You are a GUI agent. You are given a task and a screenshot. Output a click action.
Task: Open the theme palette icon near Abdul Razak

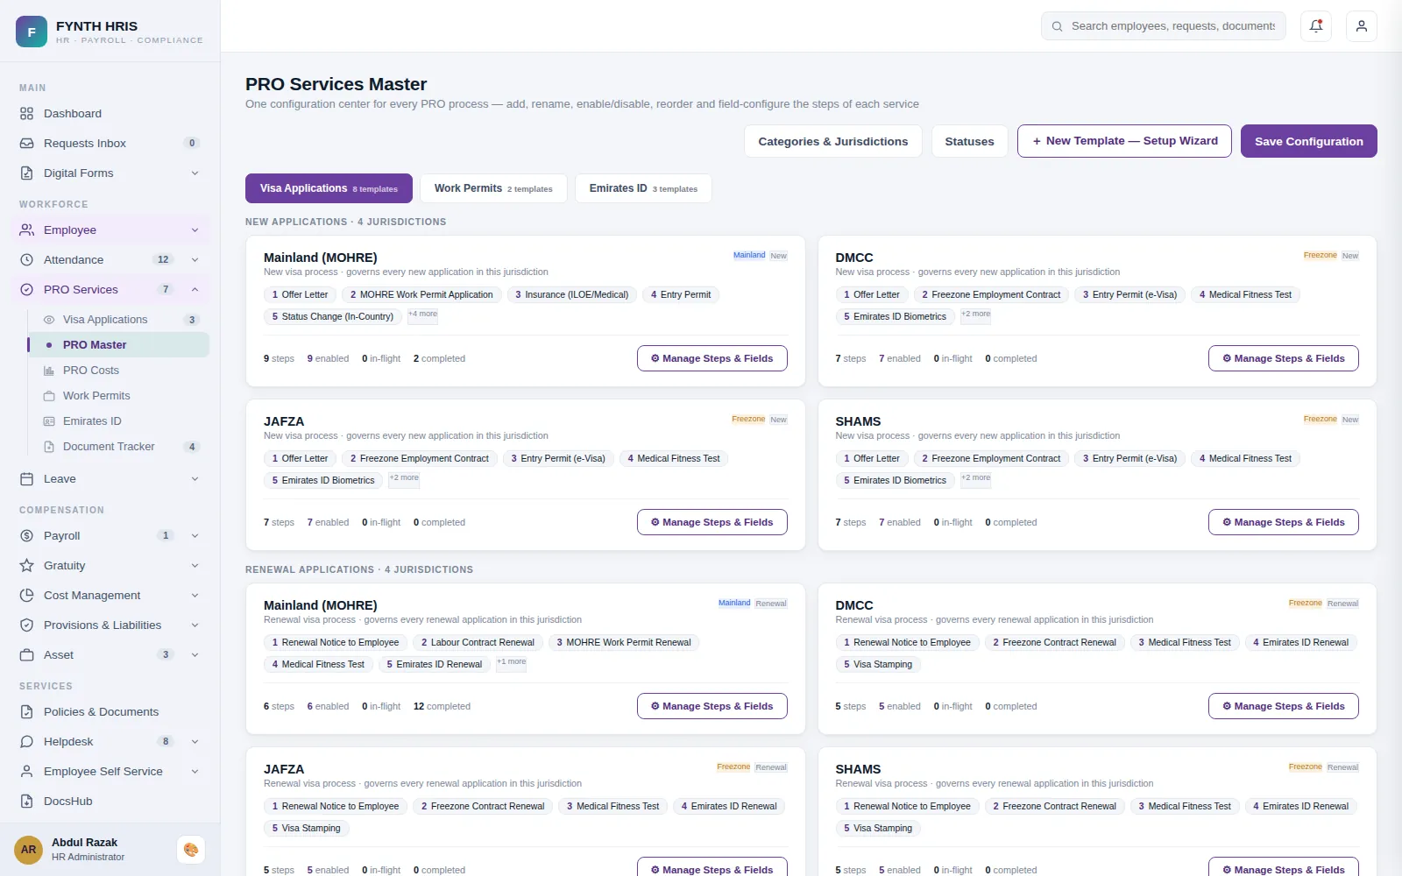pos(191,850)
